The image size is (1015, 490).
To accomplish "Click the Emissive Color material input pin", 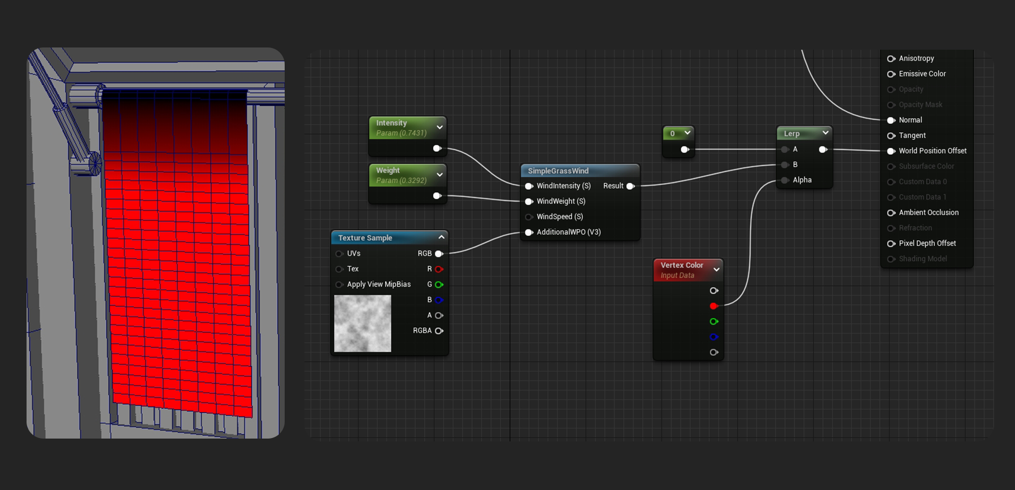I will click(891, 74).
